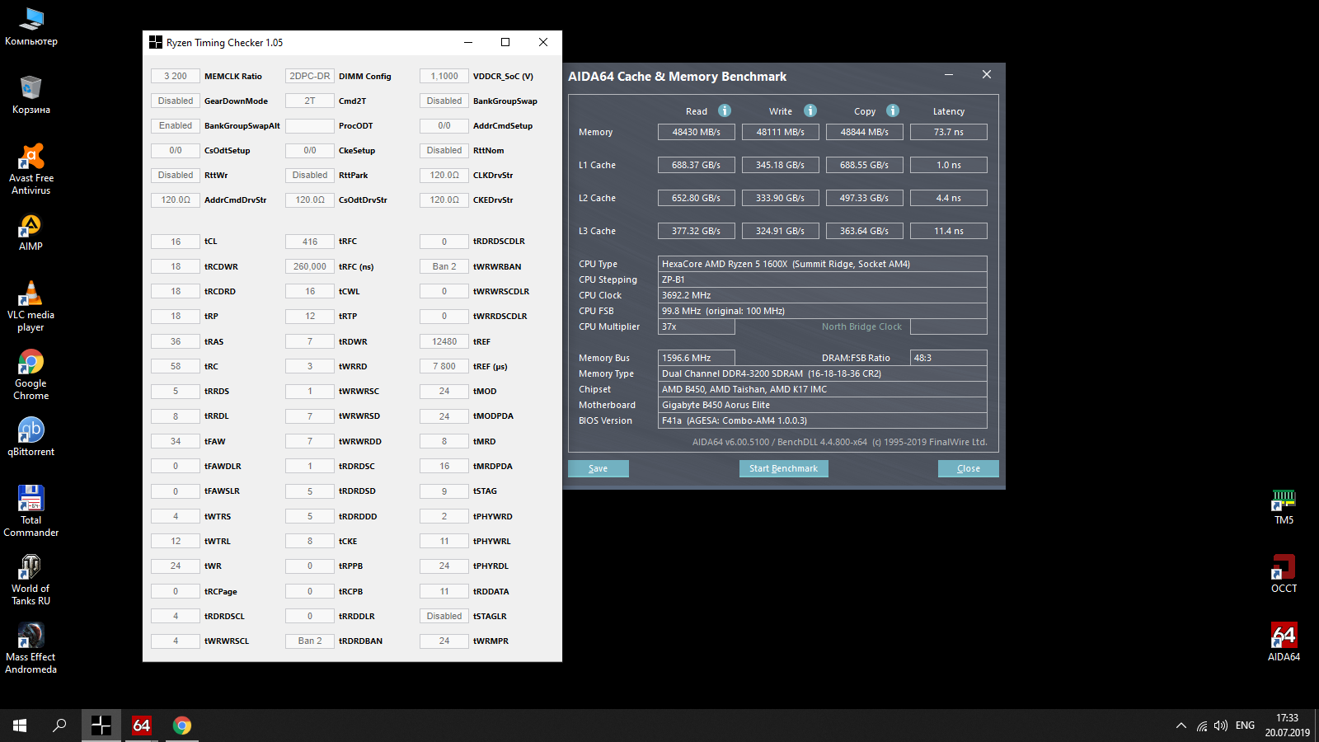Click the tRC value 58
The image size is (1319, 742).
click(x=176, y=366)
